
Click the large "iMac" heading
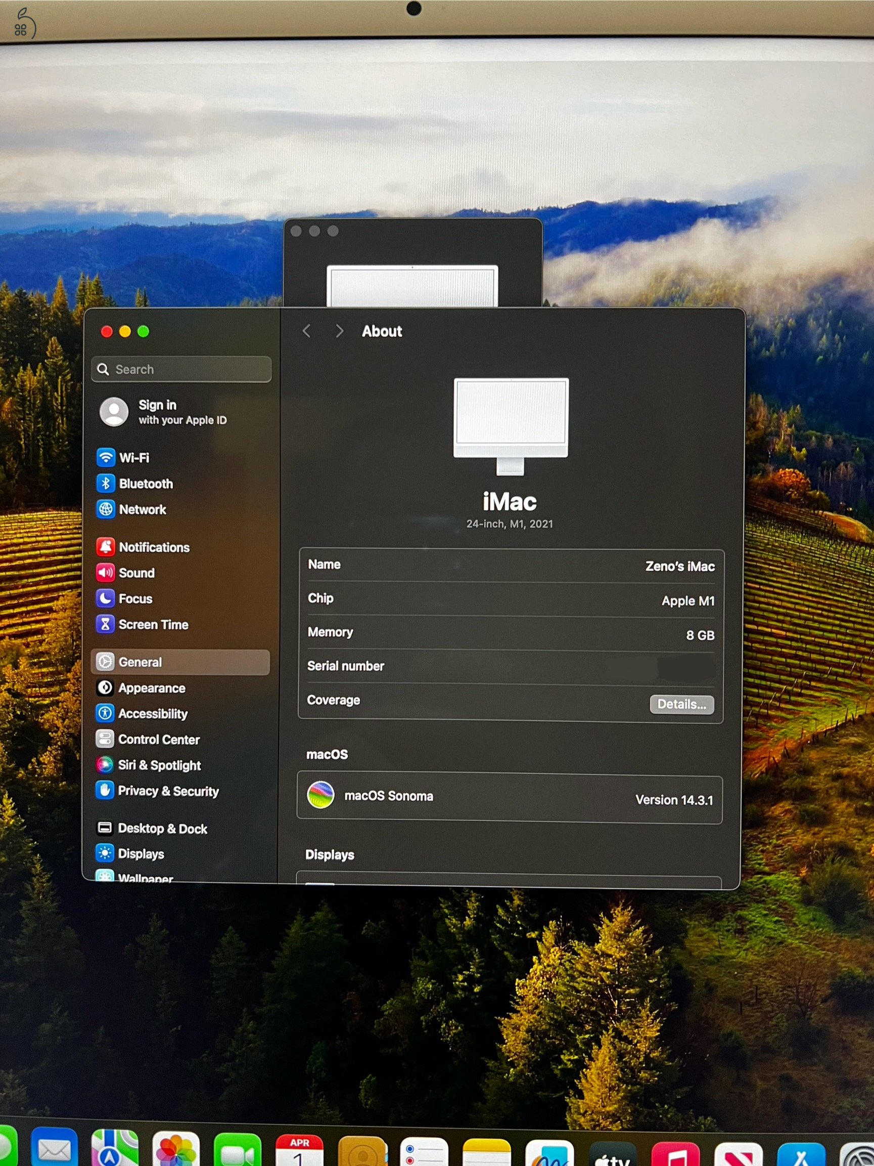tap(510, 501)
